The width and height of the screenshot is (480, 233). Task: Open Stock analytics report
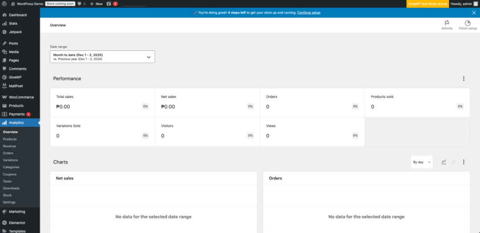point(7,195)
